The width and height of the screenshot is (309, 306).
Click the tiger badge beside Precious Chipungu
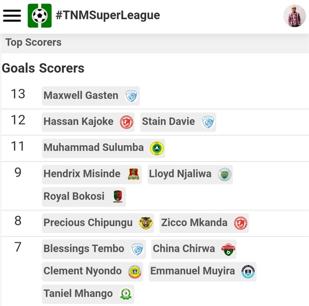point(146,223)
